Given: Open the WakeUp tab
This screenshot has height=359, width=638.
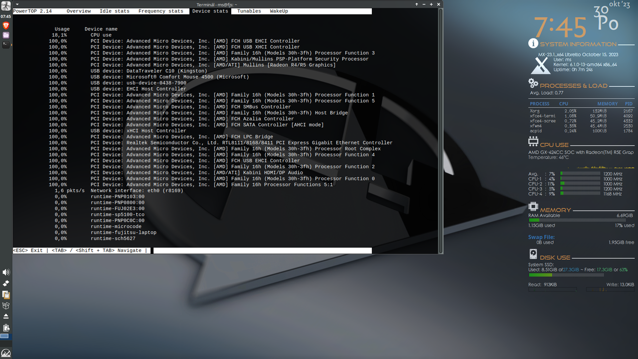Looking at the screenshot, I should (279, 11).
